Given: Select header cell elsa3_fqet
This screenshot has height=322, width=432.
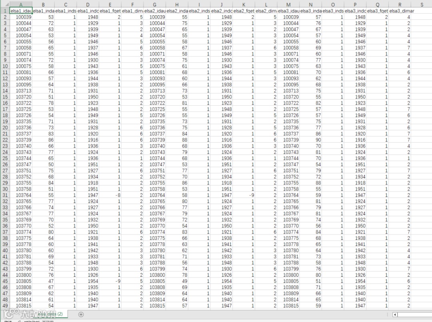Looking at the screenshot, I should click(x=378, y=11).
